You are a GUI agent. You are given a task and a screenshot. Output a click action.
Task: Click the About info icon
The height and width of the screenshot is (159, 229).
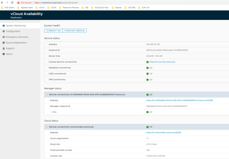pos(3,54)
